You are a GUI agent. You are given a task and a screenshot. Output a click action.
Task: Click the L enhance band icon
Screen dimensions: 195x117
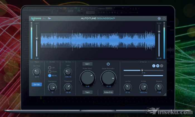click(153, 66)
